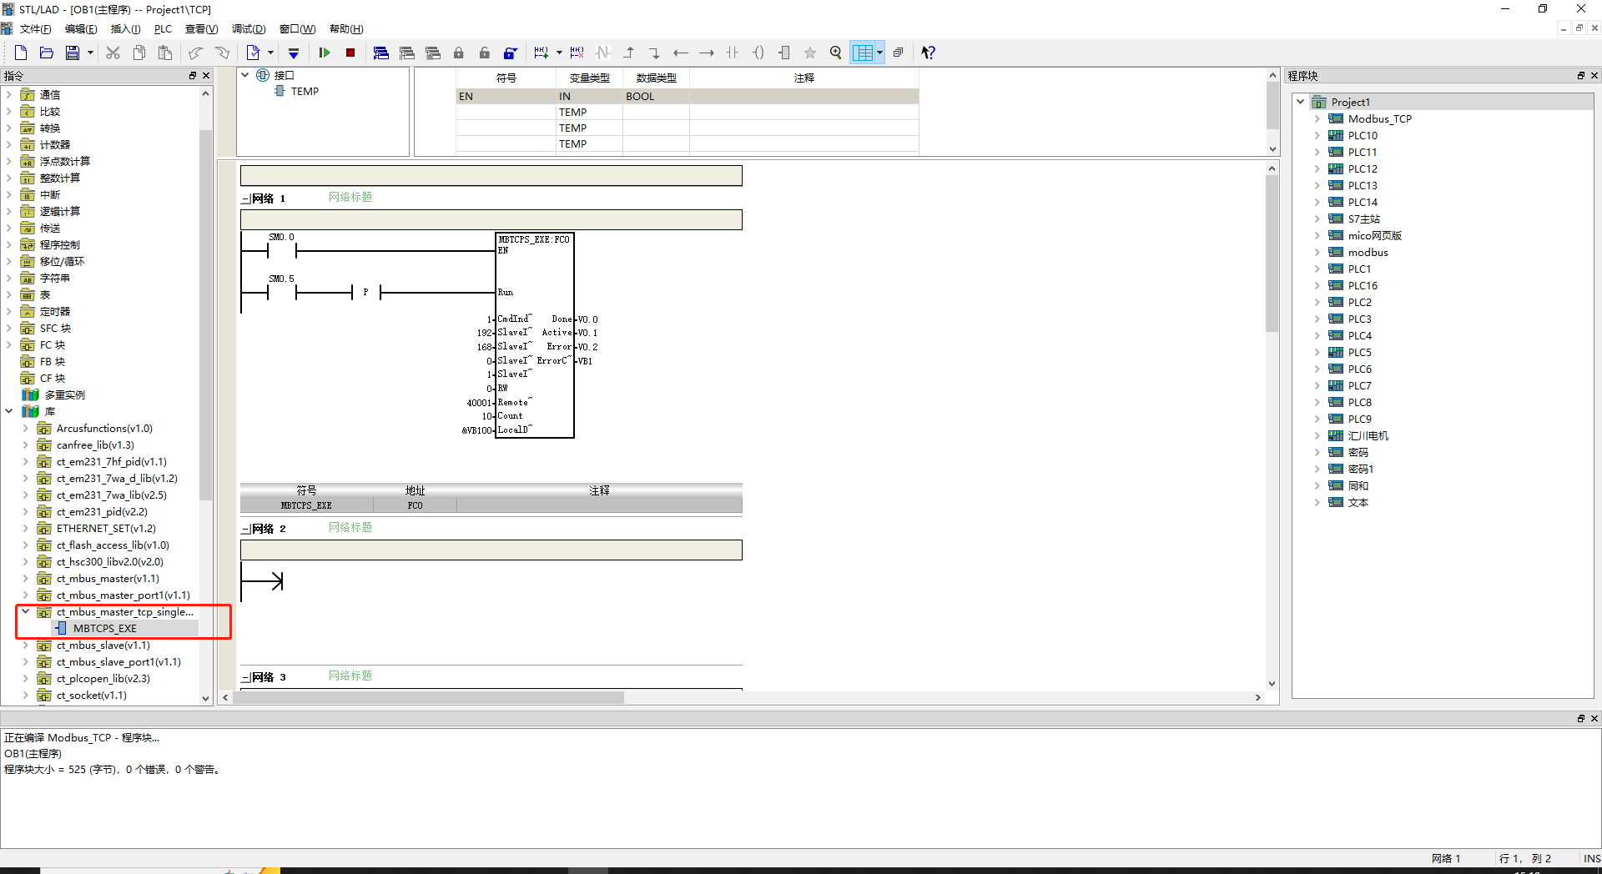Open the 文件(F) menu
This screenshot has height=874, width=1602.
coord(36,29)
